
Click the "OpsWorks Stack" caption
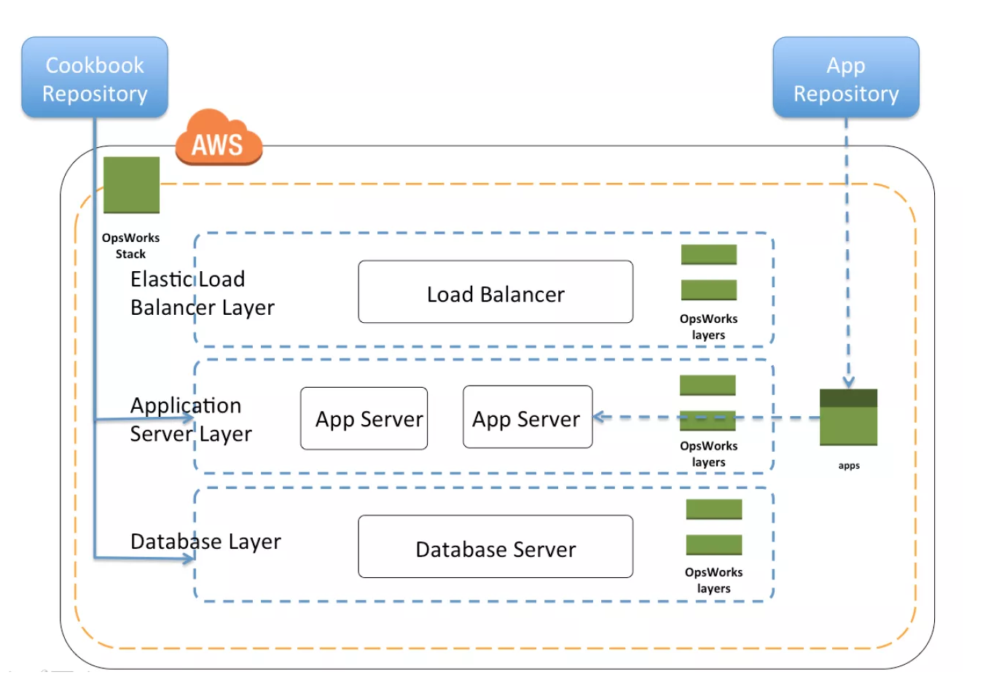tap(131, 246)
